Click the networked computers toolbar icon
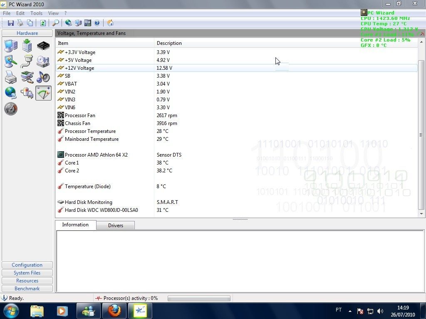The width and height of the screenshot is (426, 319). (78, 23)
